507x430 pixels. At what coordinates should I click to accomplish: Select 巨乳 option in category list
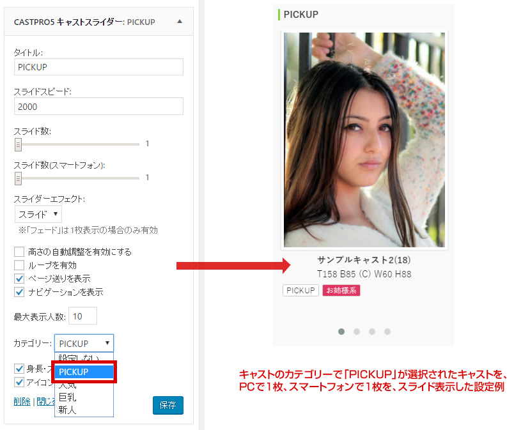coord(84,397)
